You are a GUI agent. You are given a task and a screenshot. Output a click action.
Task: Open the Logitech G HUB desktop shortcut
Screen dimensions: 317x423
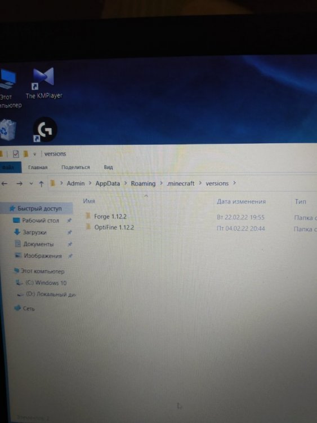pyautogui.click(x=44, y=130)
